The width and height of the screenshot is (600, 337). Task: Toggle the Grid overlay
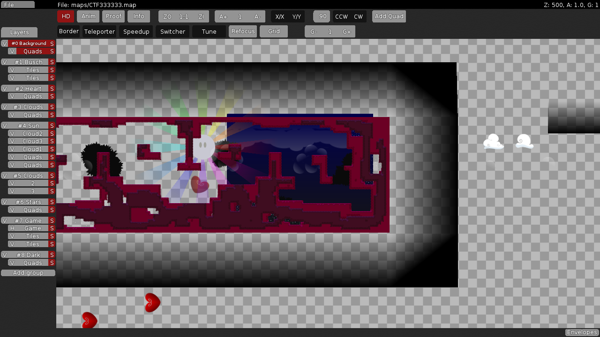(273, 31)
